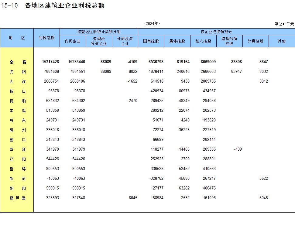Click the 其他 column header
295x232 pixels.
[282, 41]
